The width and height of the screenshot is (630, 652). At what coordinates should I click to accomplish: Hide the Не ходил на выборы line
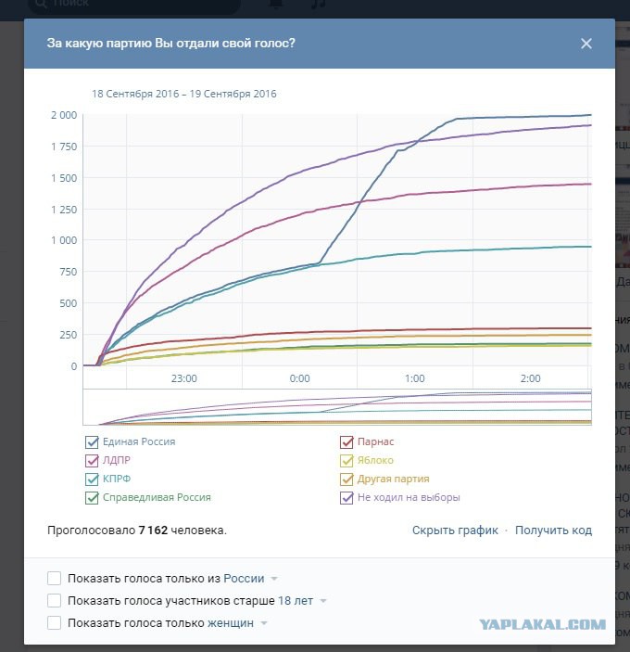tap(346, 498)
